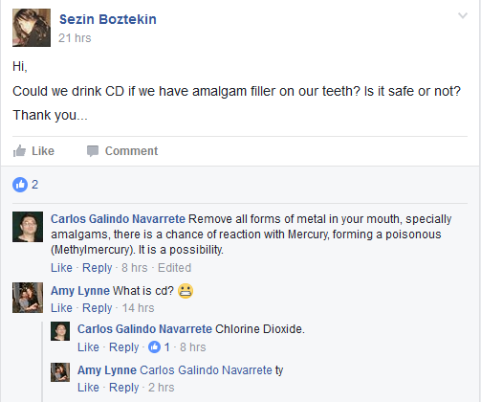The width and height of the screenshot is (481, 402).
Task: Open Amy Lynne's avatar on 'What is cd?' comment
Action: coord(28,298)
